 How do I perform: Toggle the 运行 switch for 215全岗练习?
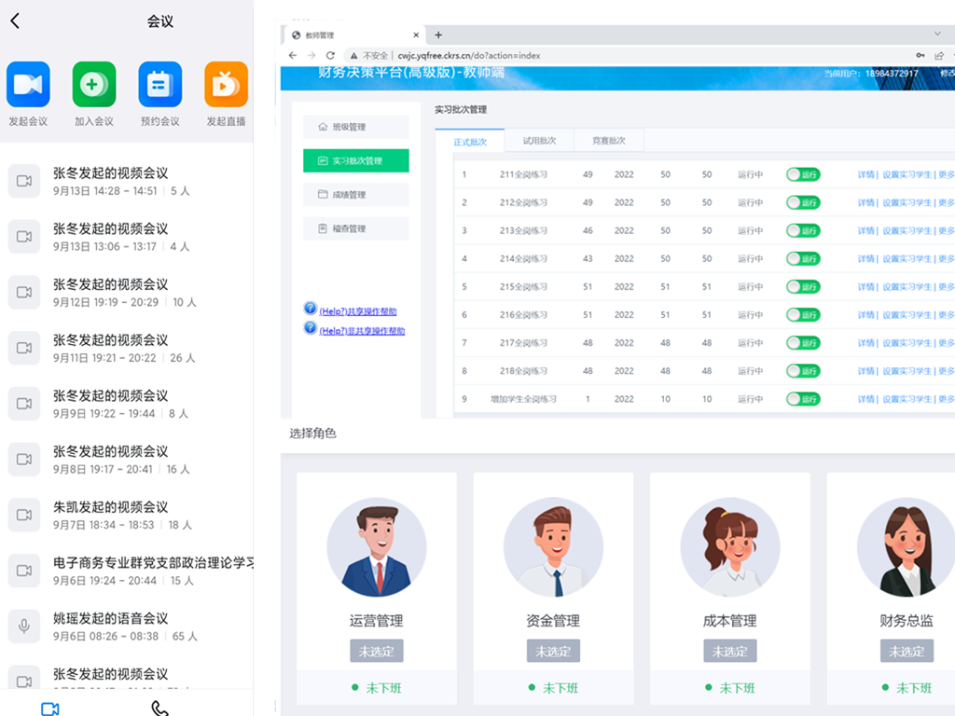point(803,287)
